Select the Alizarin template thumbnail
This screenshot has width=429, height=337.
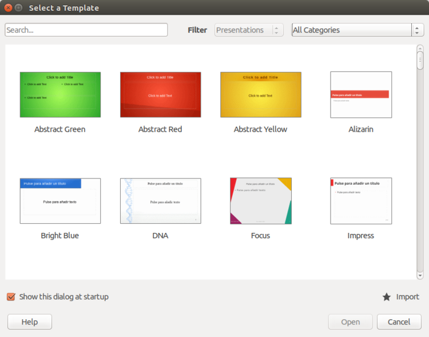point(361,94)
